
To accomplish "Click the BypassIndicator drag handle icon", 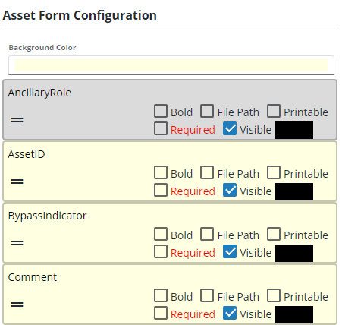I will (17, 243).
